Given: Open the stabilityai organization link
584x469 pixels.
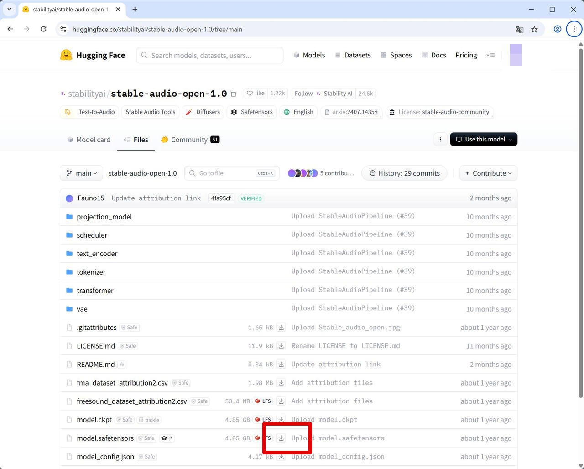Looking at the screenshot, I should click(87, 94).
